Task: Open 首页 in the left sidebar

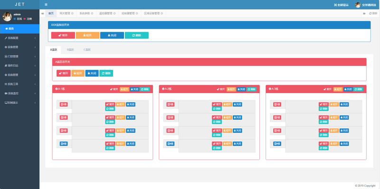Action: (19, 28)
